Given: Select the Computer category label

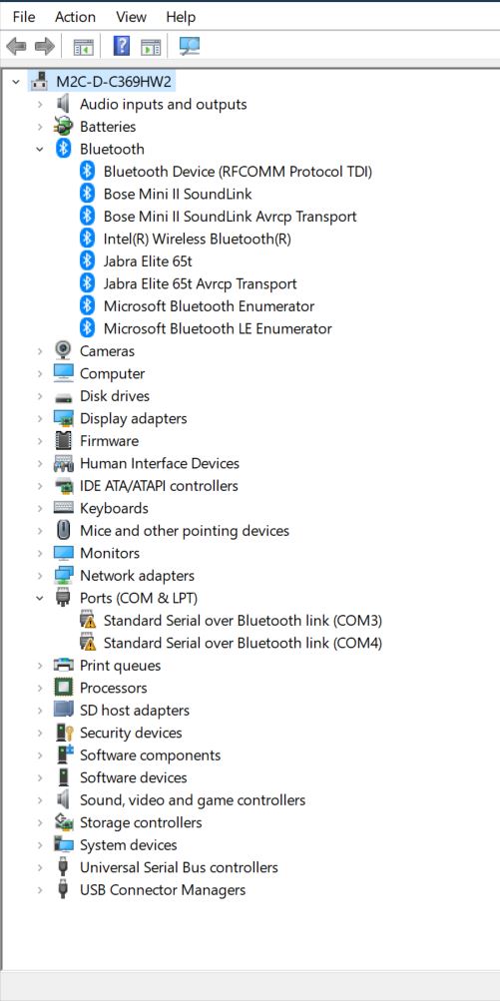Looking at the screenshot, I should pyautogui.click(x=113, y=373).
